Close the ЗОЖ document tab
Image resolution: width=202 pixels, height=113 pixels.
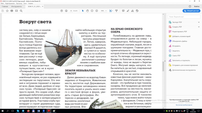(43, 7)
